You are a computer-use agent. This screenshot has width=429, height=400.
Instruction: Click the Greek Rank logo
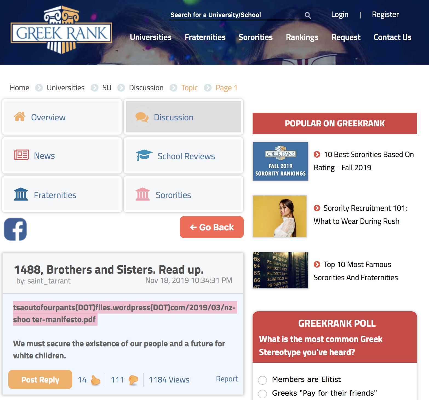point(61,30)
